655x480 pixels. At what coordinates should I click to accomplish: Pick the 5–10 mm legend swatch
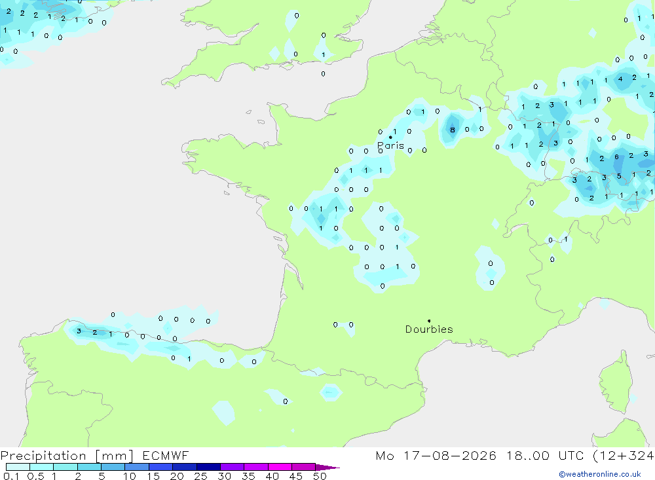(x=113, y=467)
